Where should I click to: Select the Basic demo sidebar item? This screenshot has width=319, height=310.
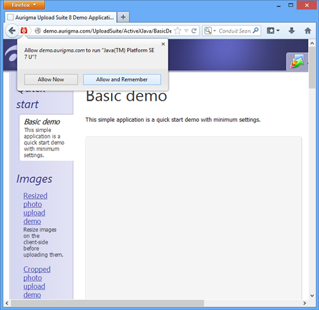tap(47, 138)
